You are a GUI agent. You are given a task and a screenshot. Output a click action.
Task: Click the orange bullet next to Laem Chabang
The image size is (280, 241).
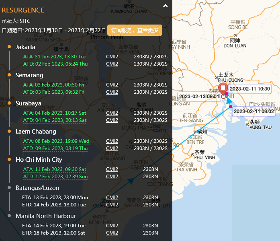tap(9, 132)
